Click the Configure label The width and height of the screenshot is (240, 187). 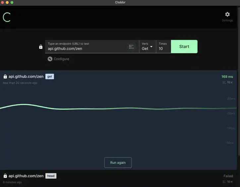click(61, 59)
